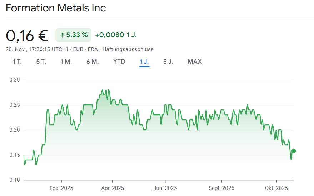This screenshot has height=196, width=314.
Task: Select the YTD range tab
Action: [x=119, y=62]
